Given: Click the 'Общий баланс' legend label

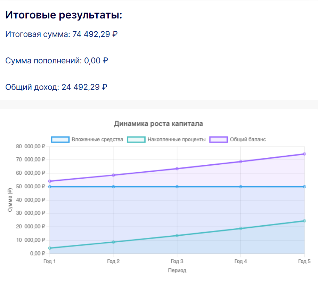Looking at the screenshot, I should coord(248,140).
